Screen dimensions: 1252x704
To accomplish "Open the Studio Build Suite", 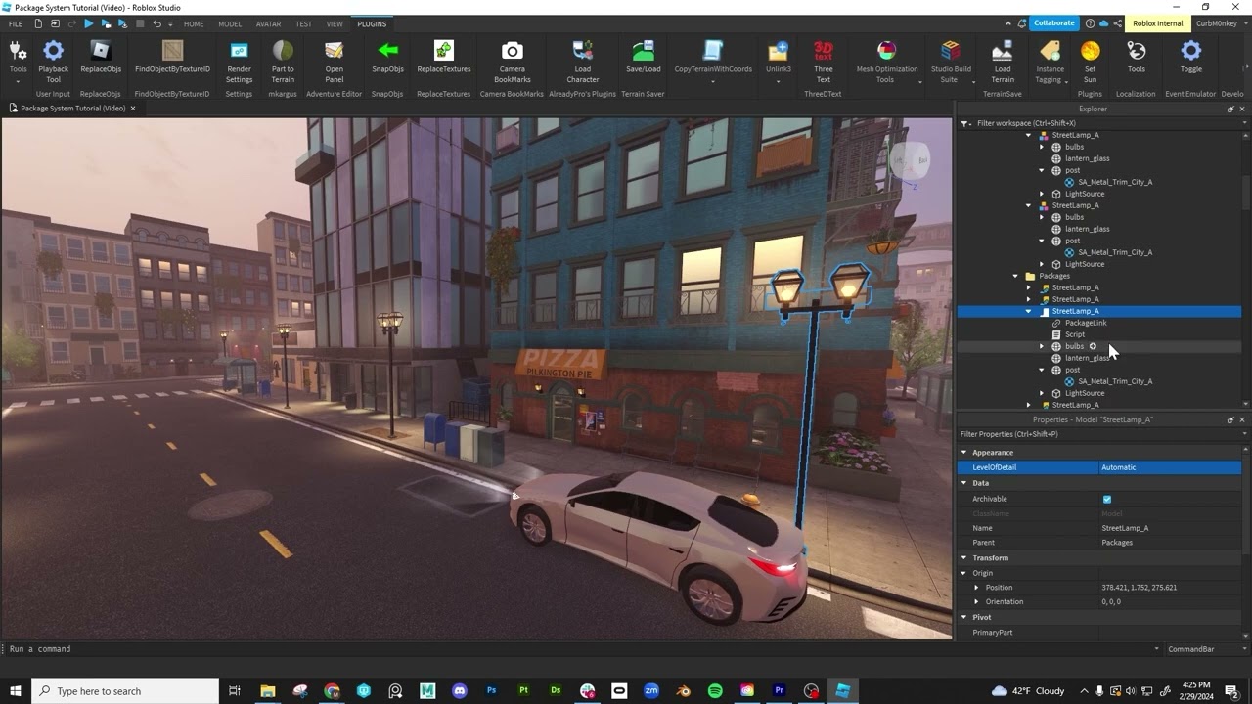I will point(951,60).
